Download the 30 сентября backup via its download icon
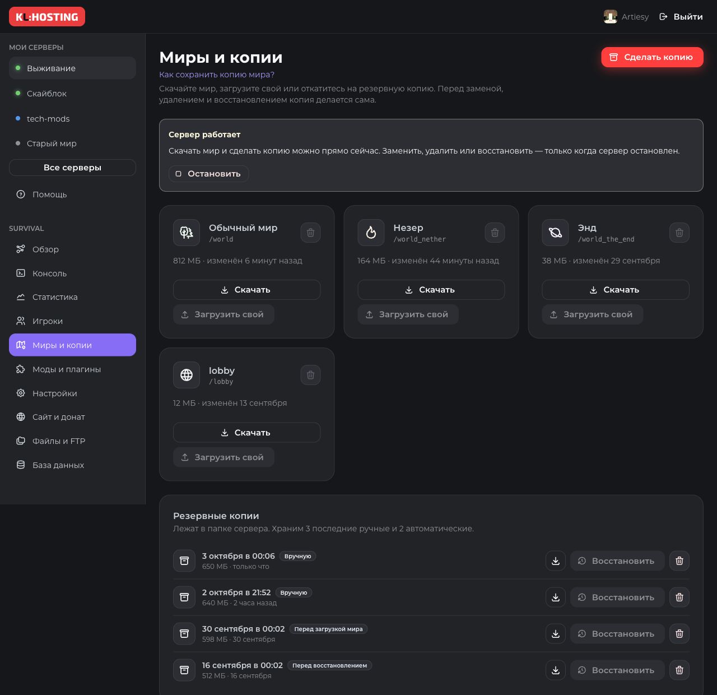717x695 pixels. [x=555, y=634]
